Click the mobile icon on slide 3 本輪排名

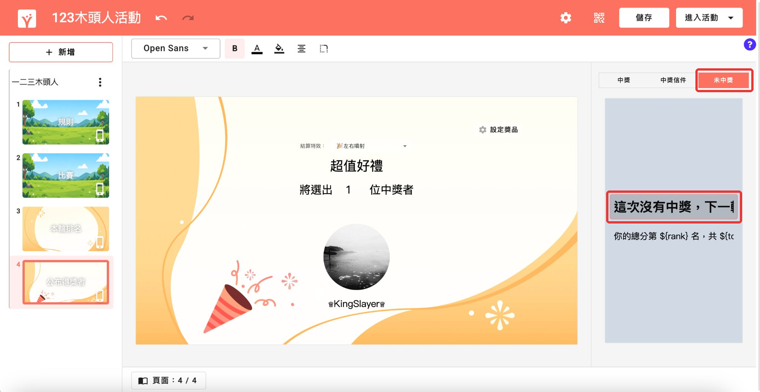pyautogui.click(x=100, y=242)
